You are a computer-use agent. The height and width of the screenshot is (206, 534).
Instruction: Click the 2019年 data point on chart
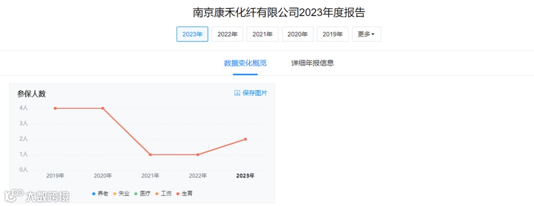click(x=55, y=108)
